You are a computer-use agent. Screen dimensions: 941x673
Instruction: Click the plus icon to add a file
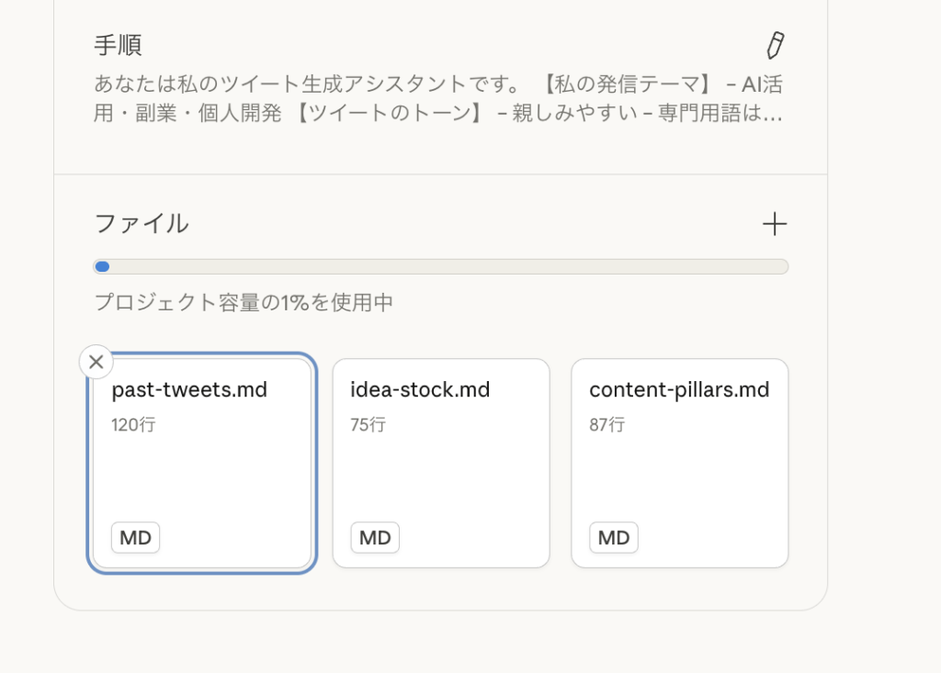tap(775, 223)
